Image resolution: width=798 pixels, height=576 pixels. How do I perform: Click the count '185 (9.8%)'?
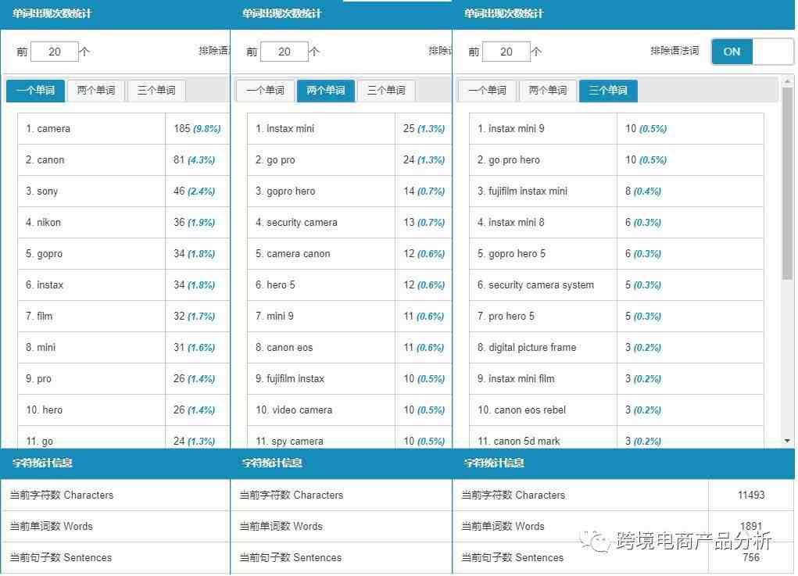[x=197, y=129]
